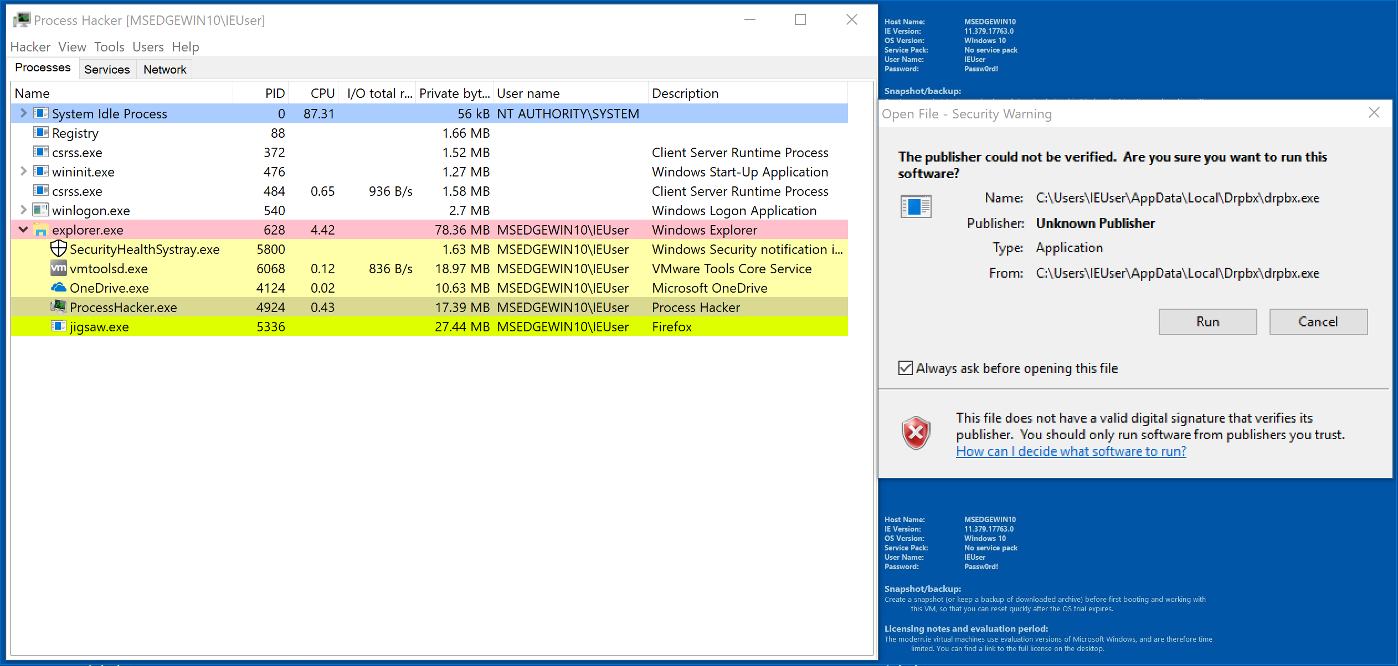Select the winlogon.exe process name
Viewport: 1398px width, 666px height.
91,211
